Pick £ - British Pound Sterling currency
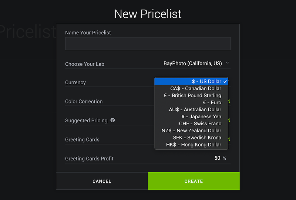296x200 pixels. pos(191,95)
